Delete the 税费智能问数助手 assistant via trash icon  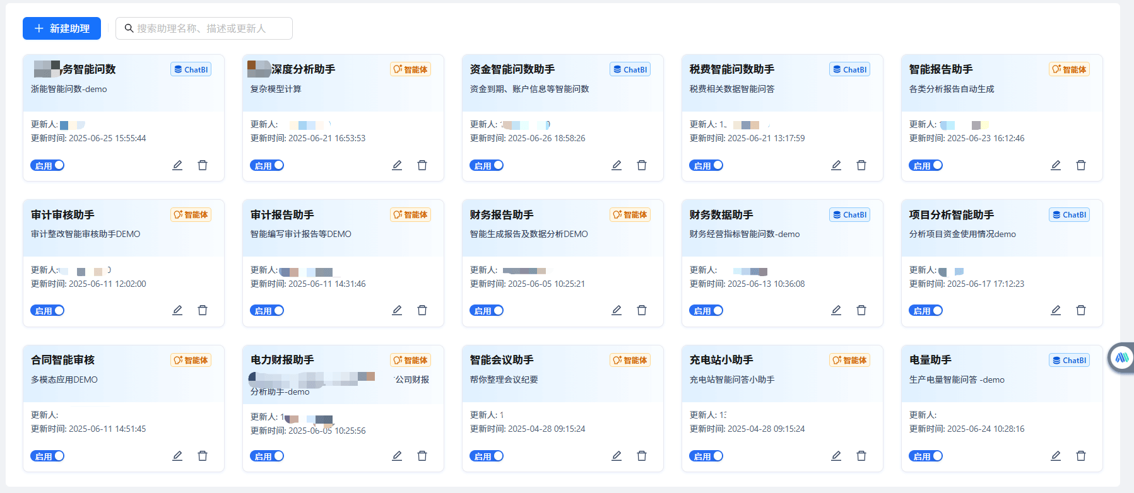point(861,165)
